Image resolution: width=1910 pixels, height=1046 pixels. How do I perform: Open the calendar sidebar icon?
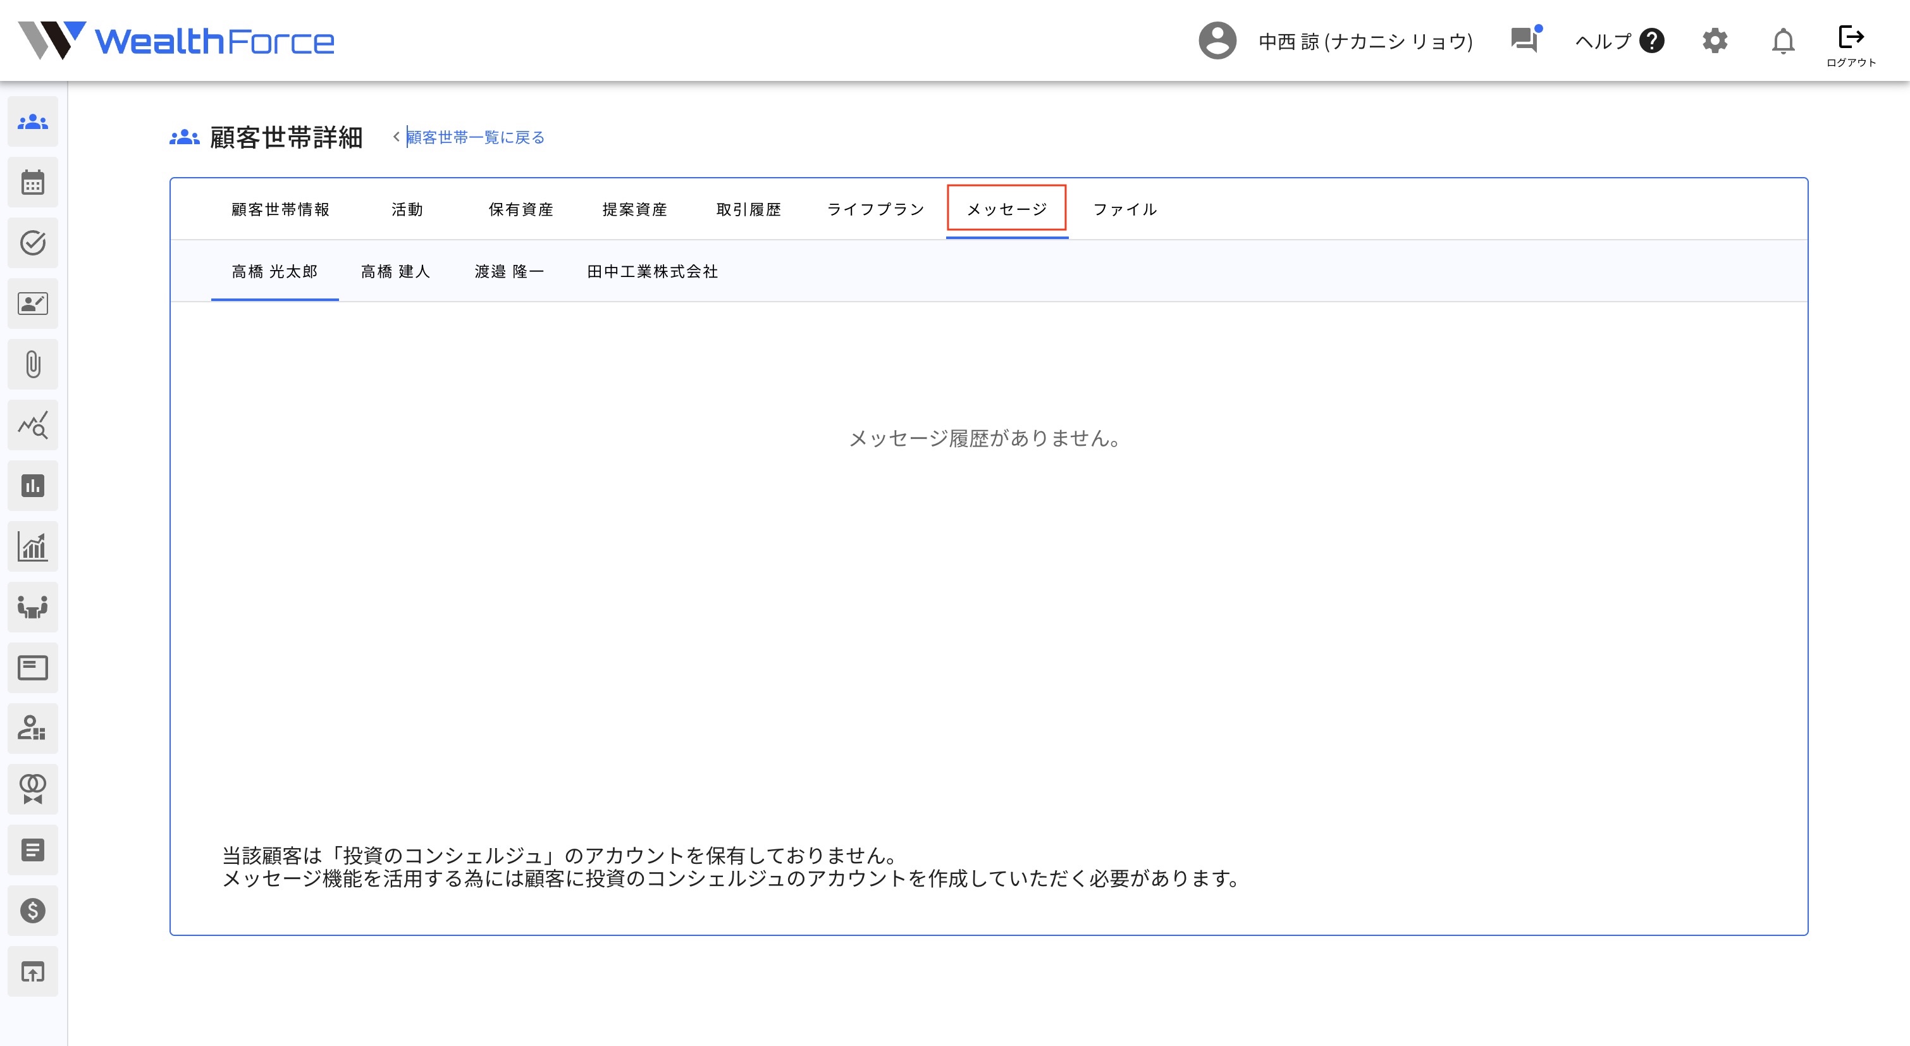[x=33, y=182]
